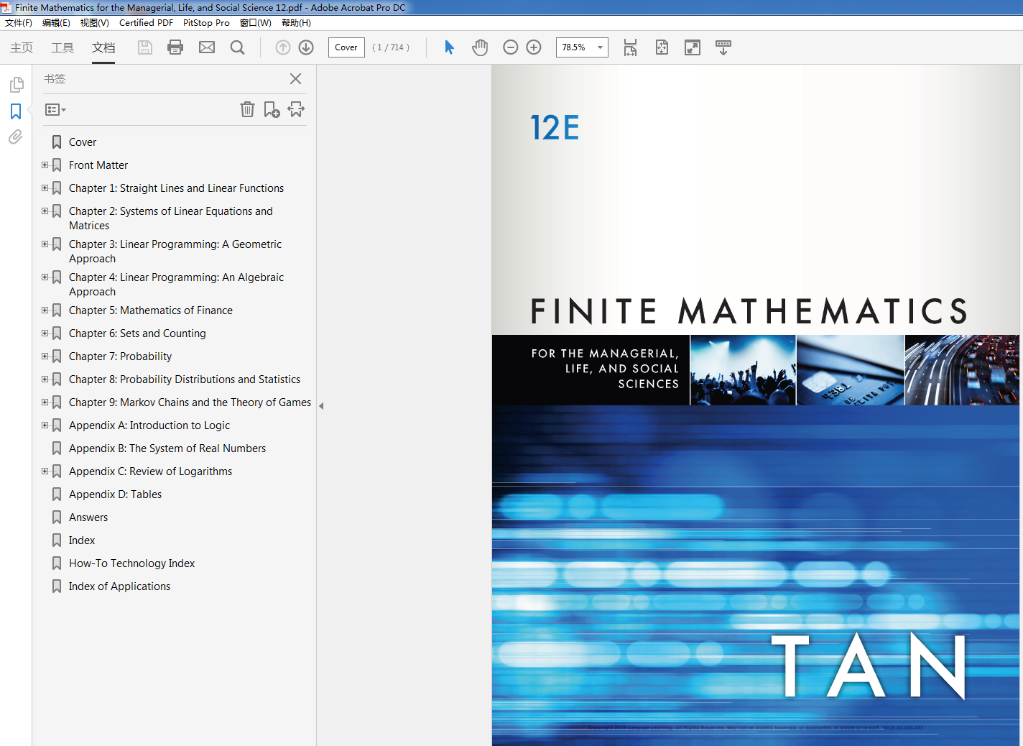Collapse navigation pane arrow handle
This screenshot has width=1023, height=746.
pyautogui.click(x=321, y=406)
